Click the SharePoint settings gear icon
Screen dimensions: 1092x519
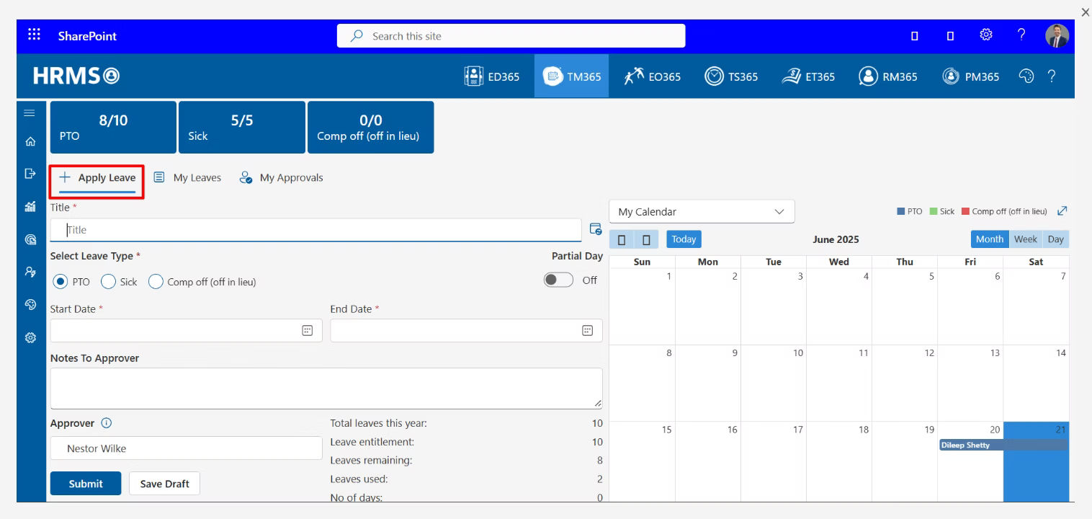[x=985, y=35]
